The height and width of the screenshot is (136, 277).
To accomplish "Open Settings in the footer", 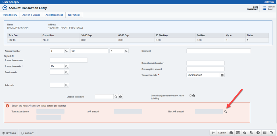I will [9, 133].
